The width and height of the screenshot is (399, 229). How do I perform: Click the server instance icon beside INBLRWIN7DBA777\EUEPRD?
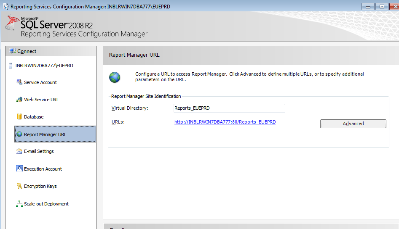click(11, 66)
